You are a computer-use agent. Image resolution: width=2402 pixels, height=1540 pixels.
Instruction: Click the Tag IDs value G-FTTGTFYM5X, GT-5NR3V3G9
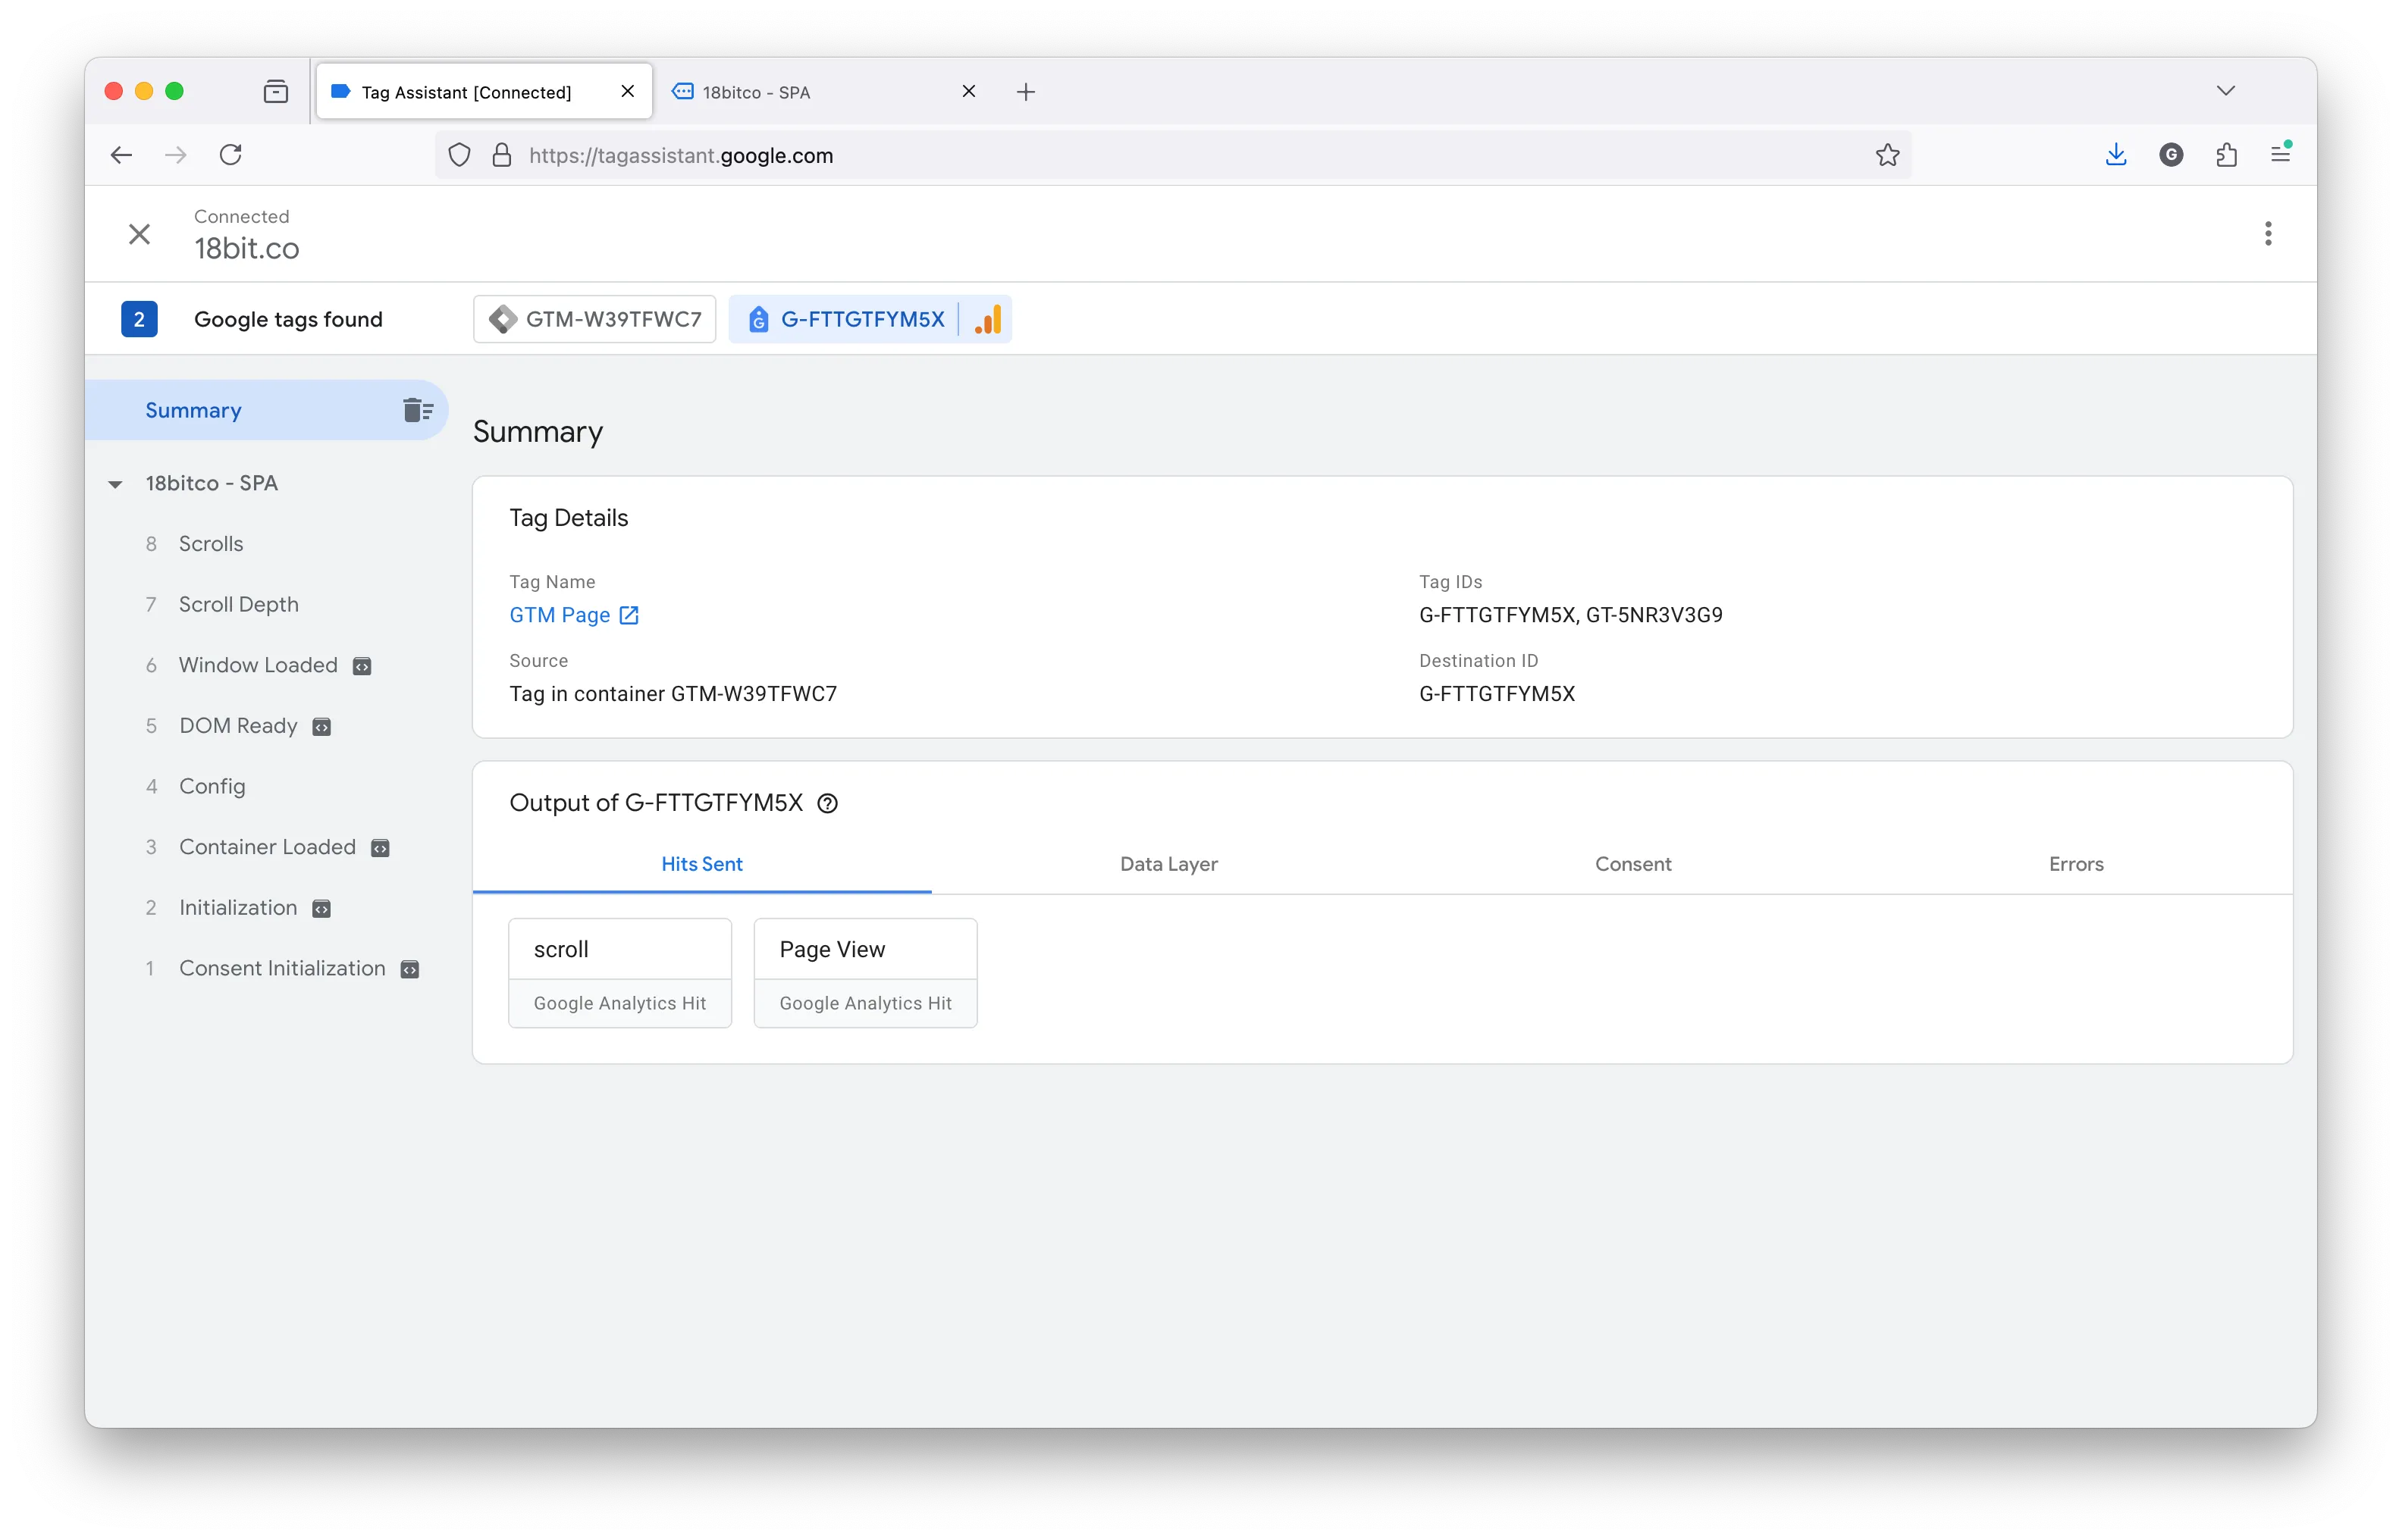point(1571,615)
